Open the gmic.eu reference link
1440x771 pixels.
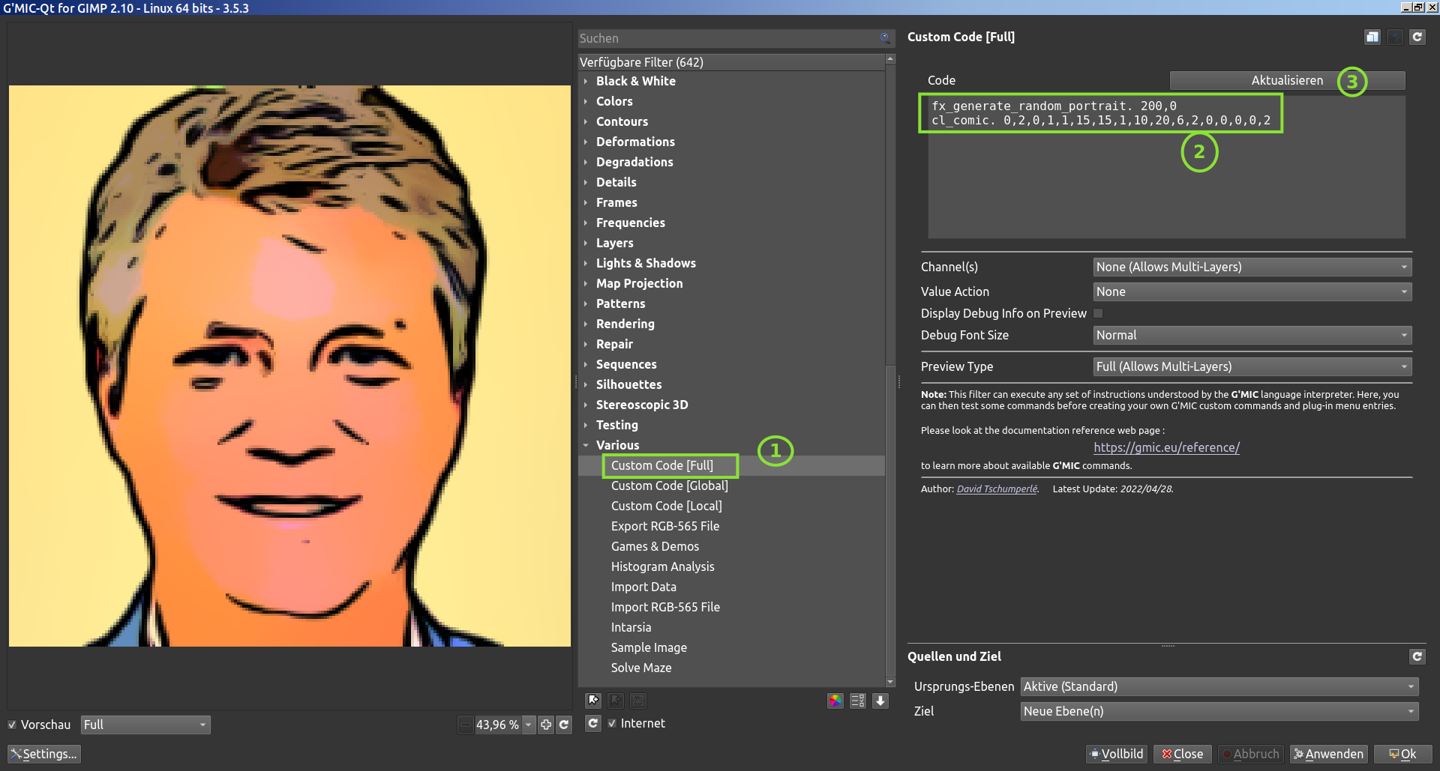1166,447
